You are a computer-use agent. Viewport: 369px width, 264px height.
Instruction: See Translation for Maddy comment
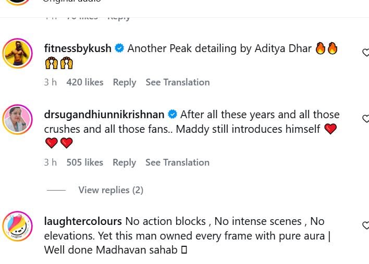click(x=177, y=162)
